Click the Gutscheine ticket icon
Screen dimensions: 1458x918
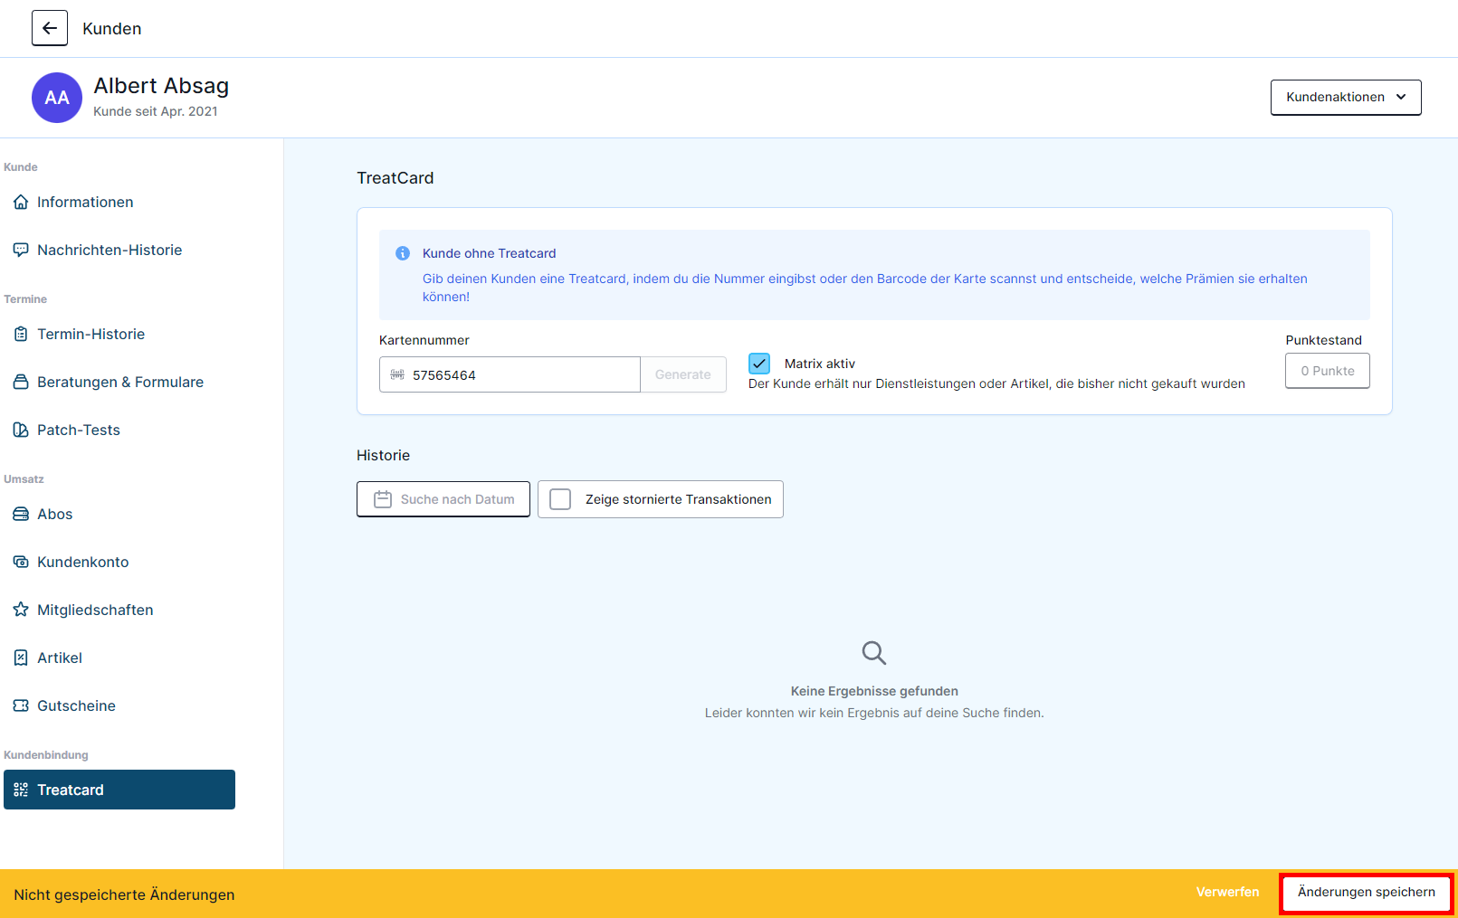pyautogui.click(x=21, y=705)
